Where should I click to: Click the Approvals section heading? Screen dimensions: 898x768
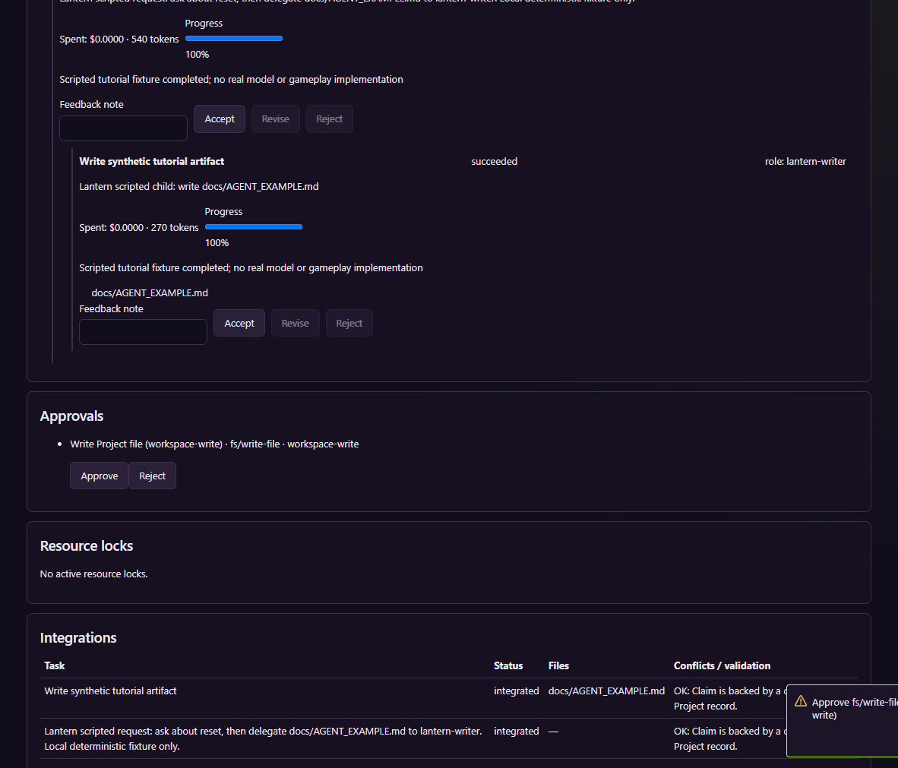tap(71, 416)
